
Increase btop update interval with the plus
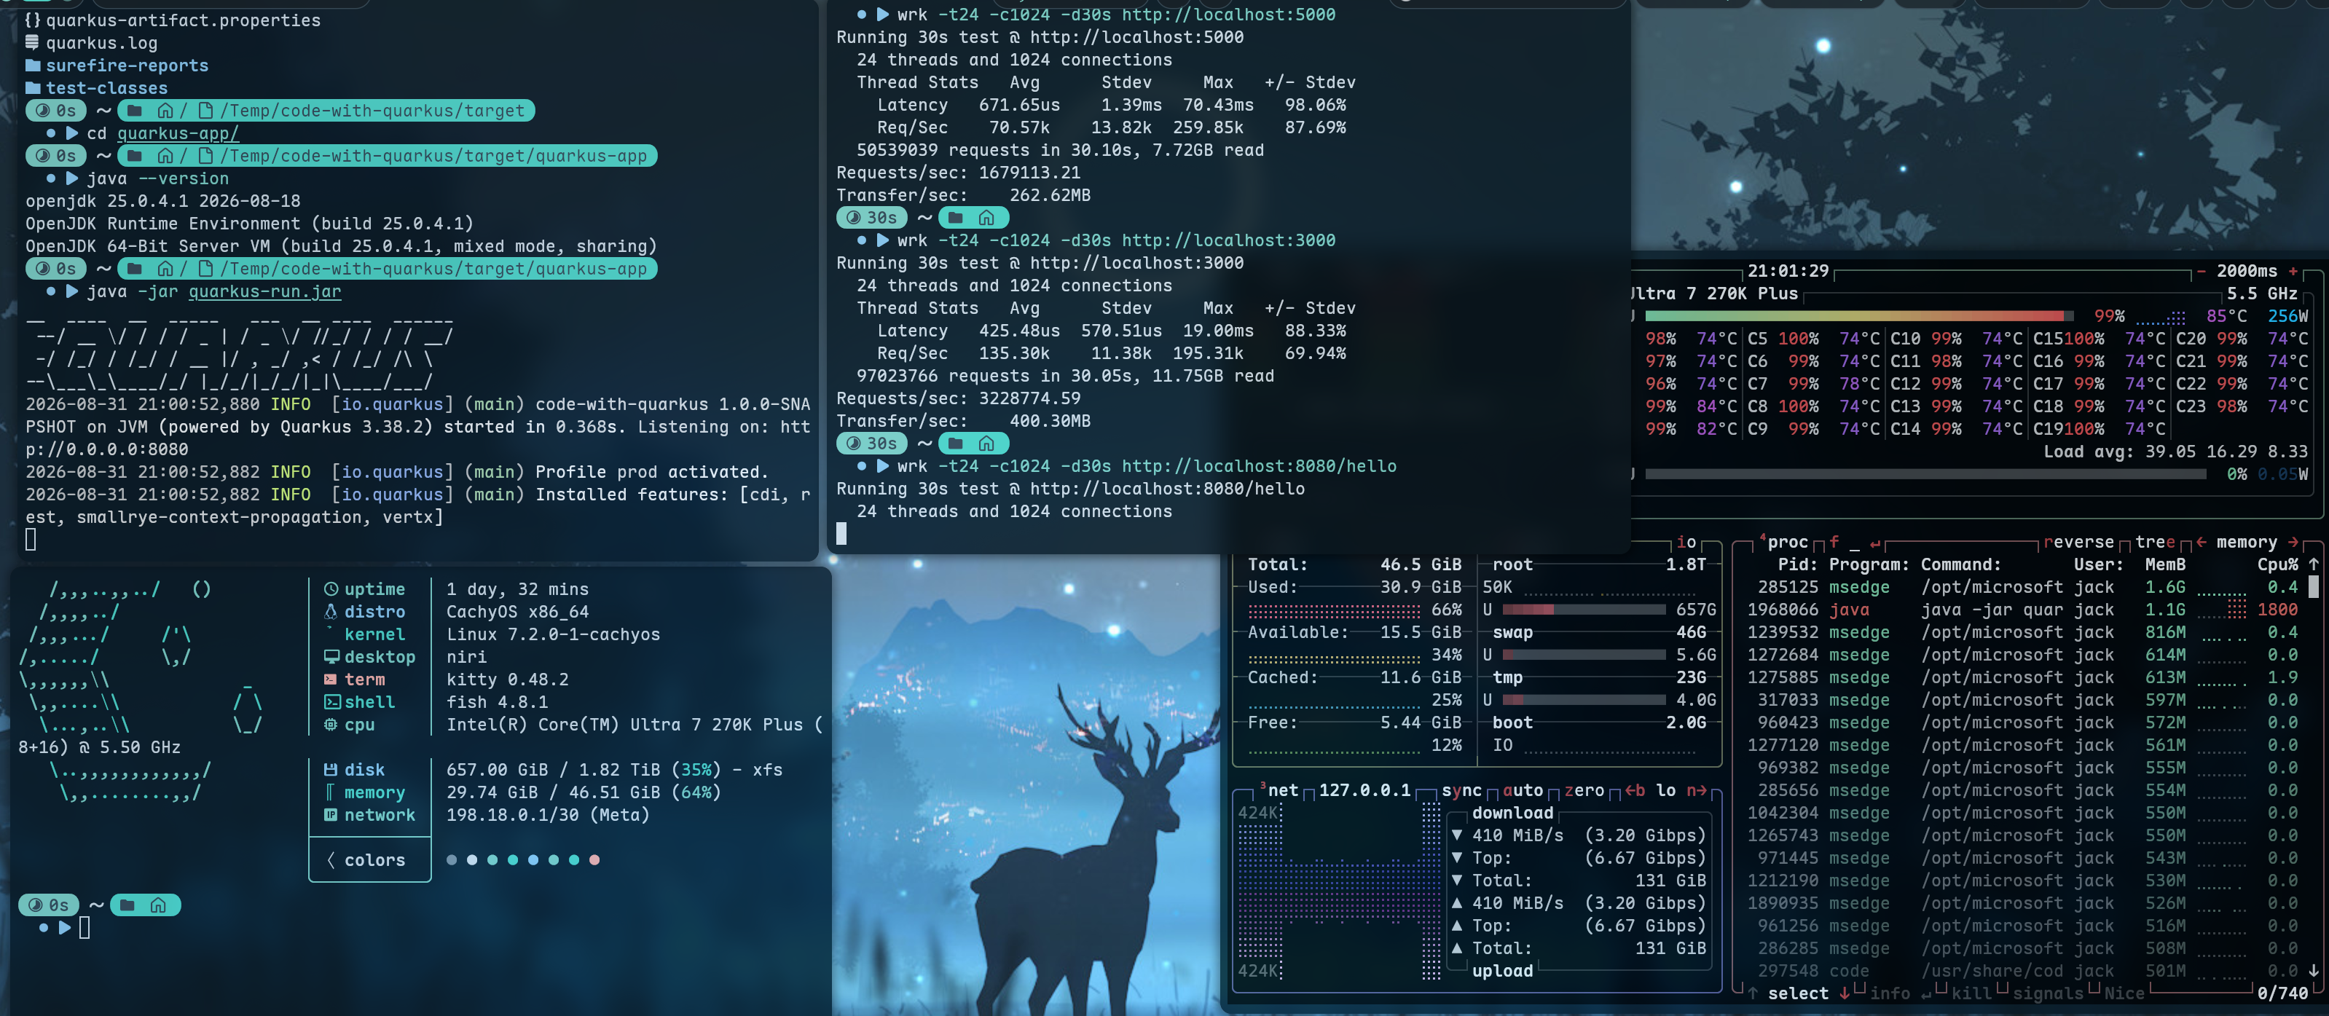click(2293, 271)
